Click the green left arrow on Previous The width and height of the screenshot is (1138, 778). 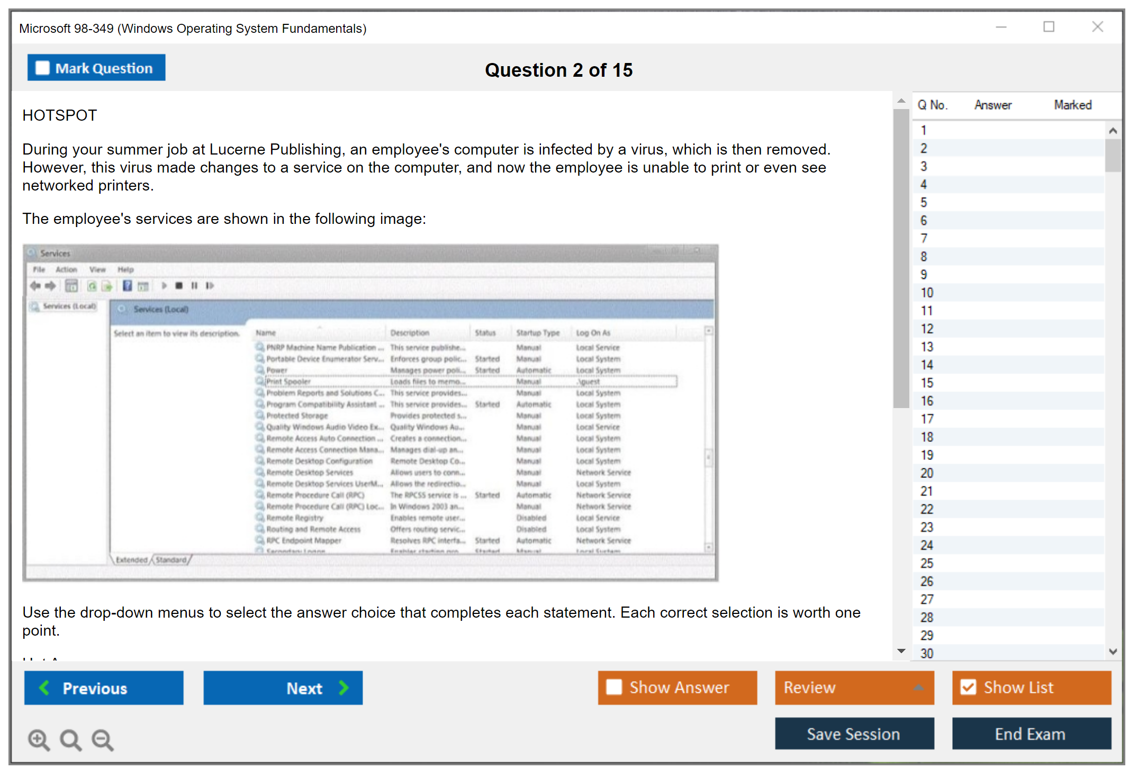[44, 687]
